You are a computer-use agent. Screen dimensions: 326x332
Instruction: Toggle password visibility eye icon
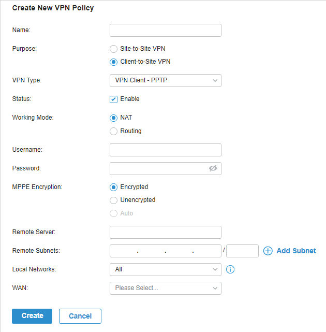click(213, 168)
